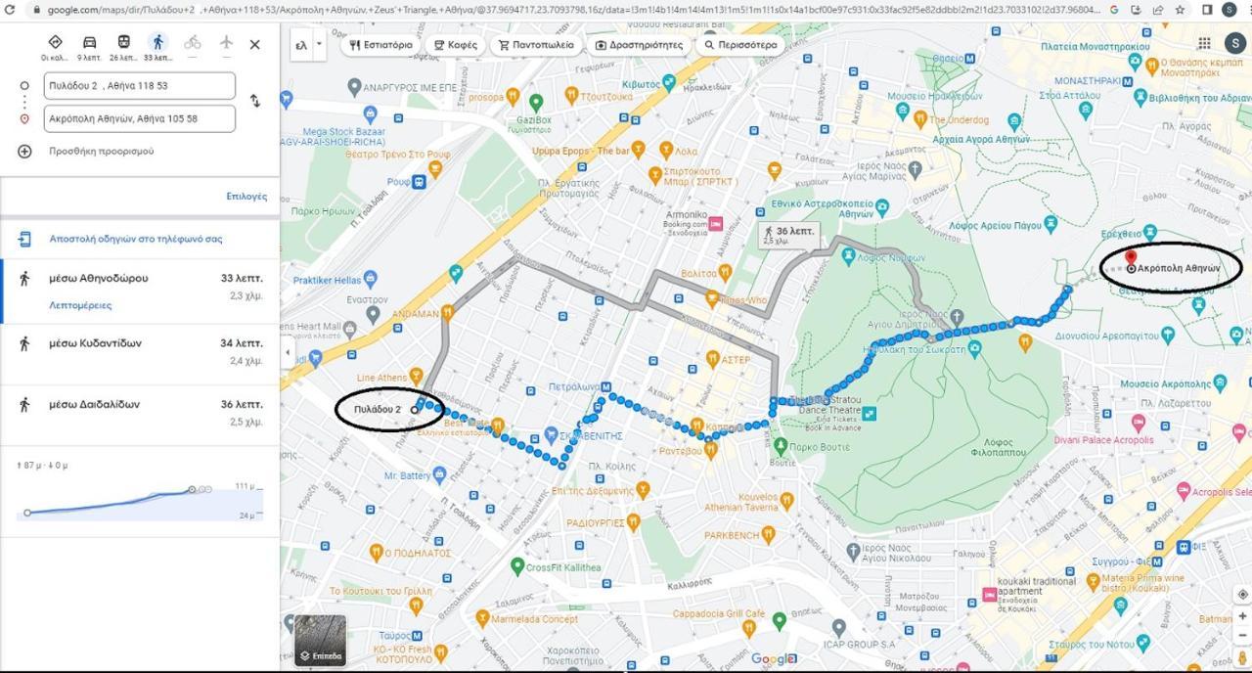
Task: Swap start and destination with reverse arrows
Action: point(255,101)
